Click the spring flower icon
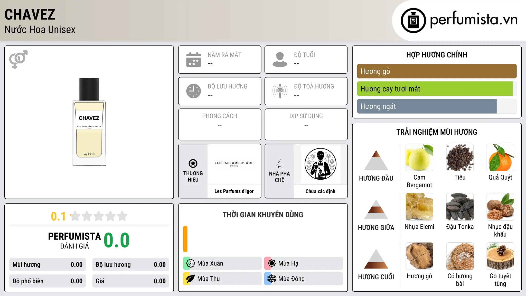This screenshot has height=296, width=526. (x=191, y=263)
